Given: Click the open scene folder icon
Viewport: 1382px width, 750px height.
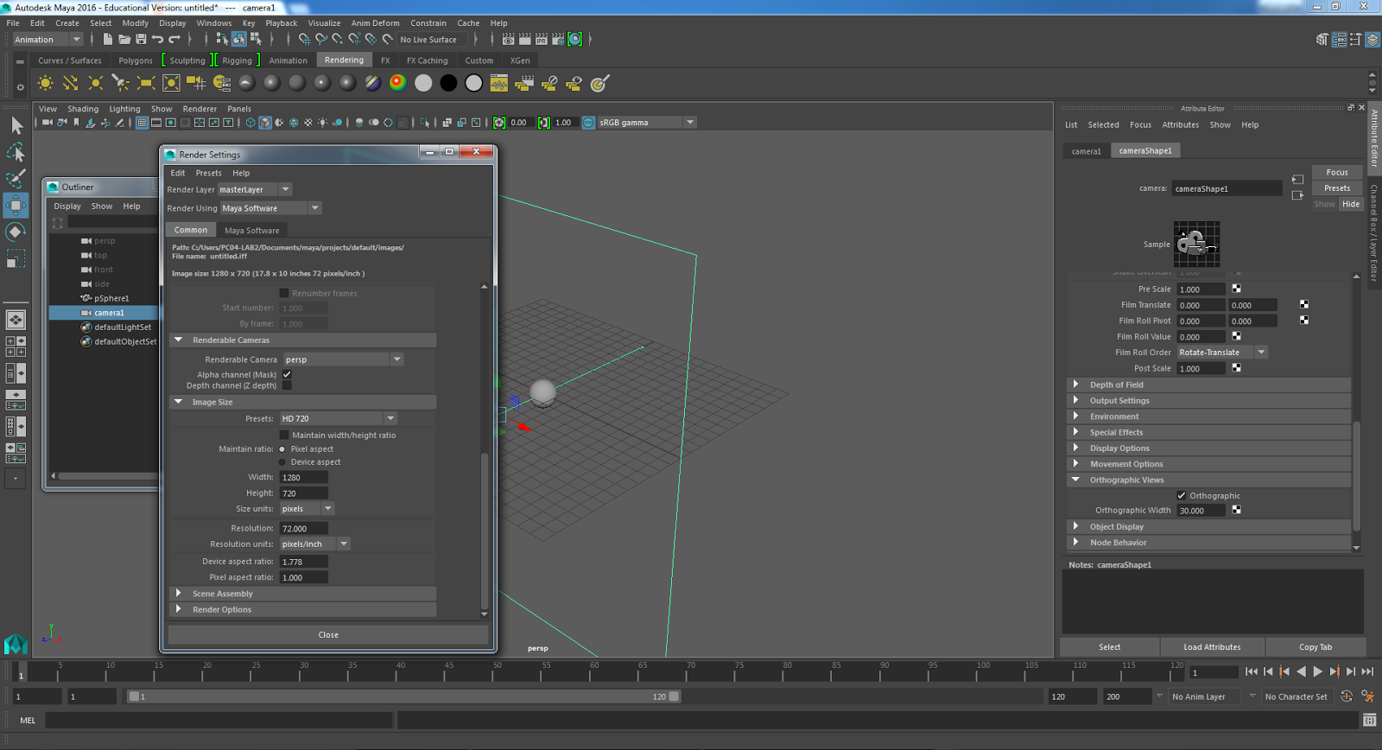Looking at the screenshot, I should 124,40.
